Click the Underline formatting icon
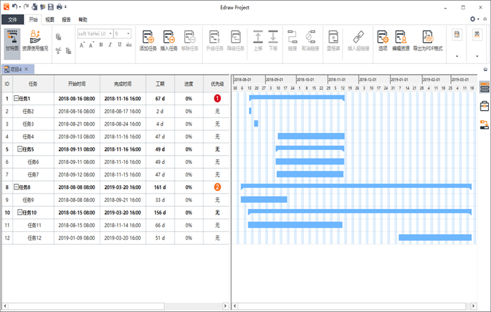 point(120,45)
